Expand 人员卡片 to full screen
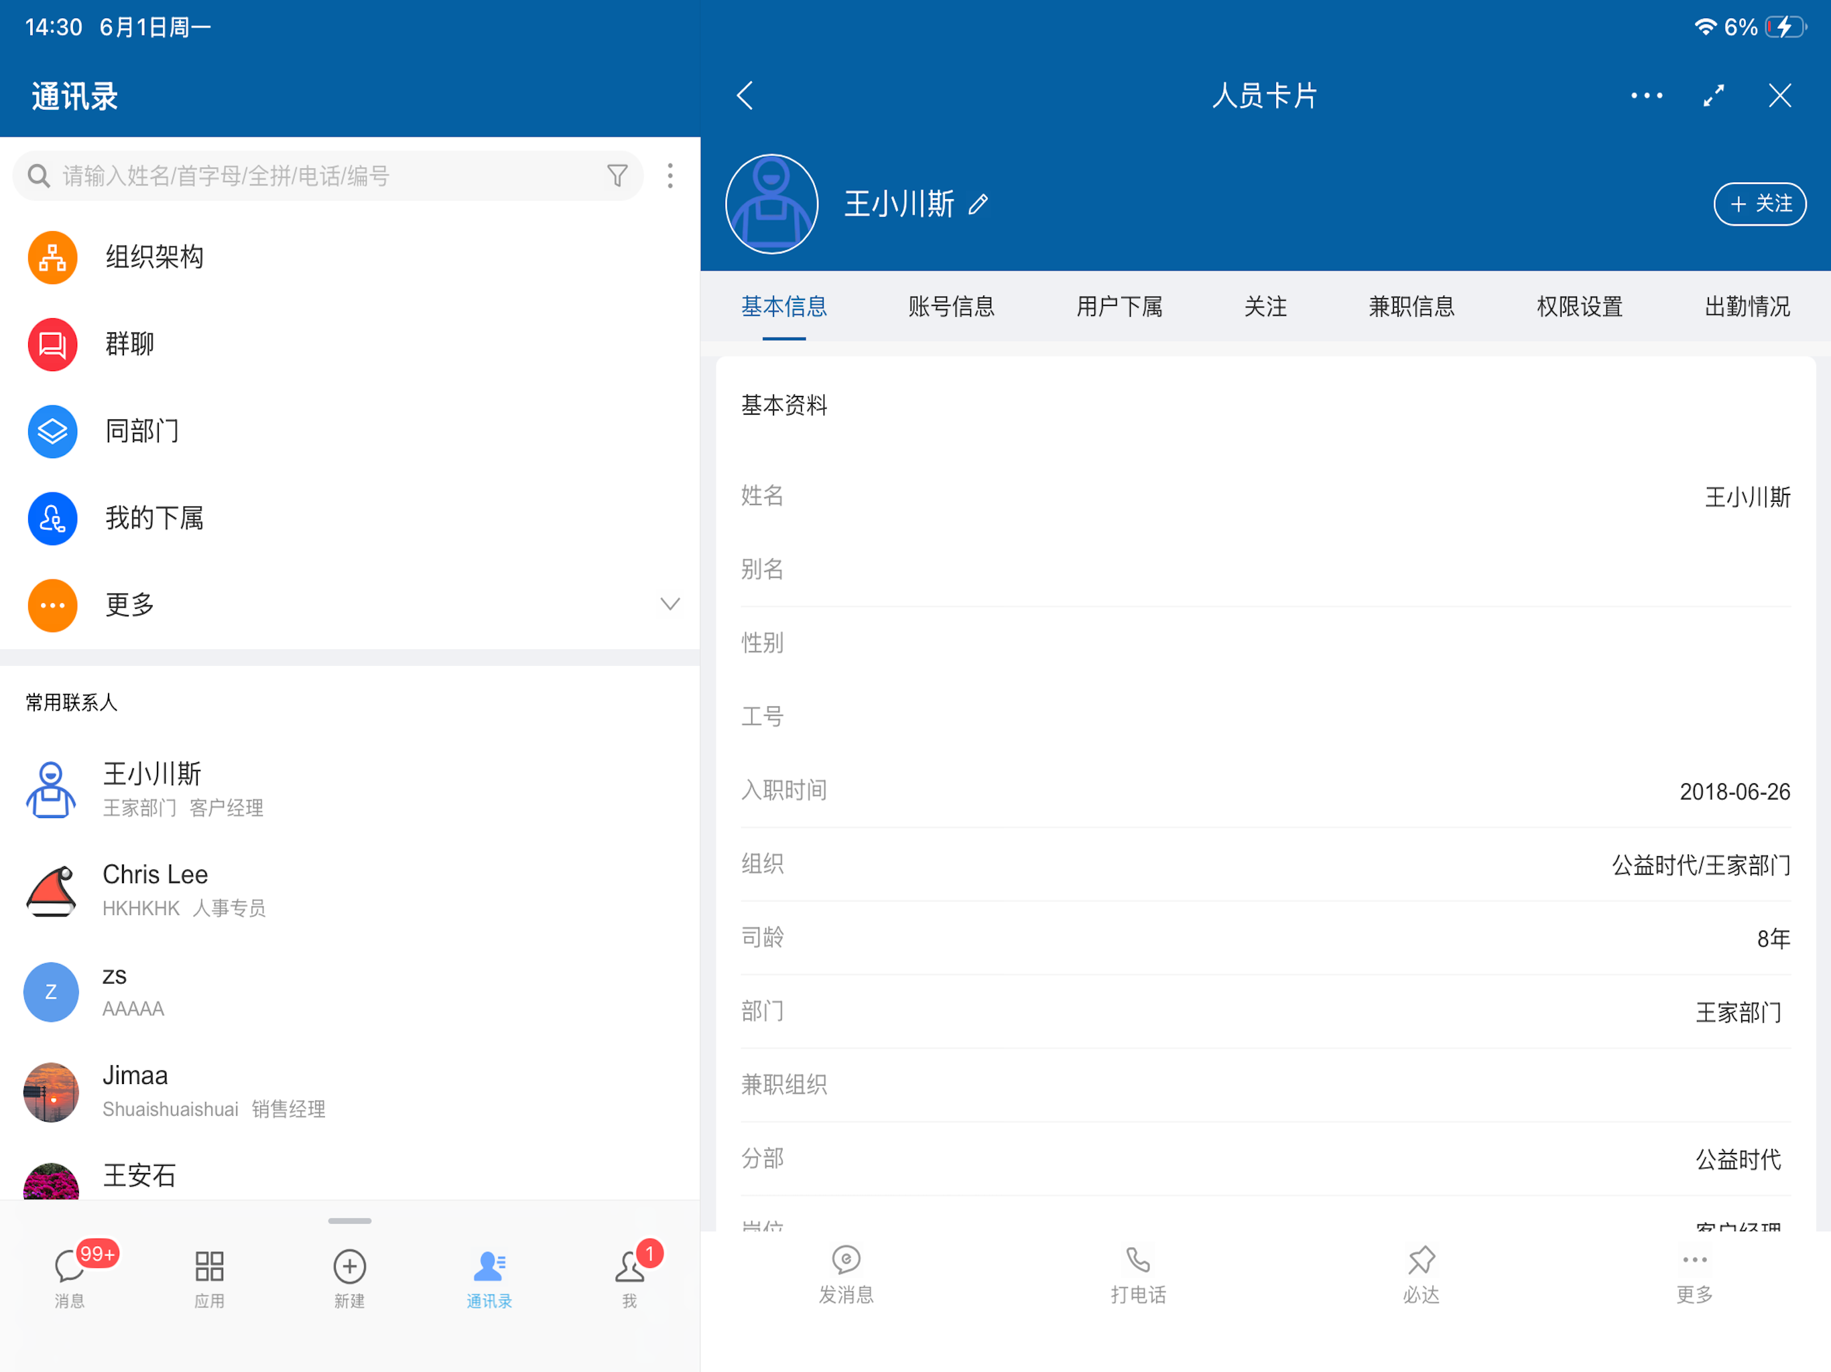This screenshot has height=1372, width=1831. (1714, 95)
